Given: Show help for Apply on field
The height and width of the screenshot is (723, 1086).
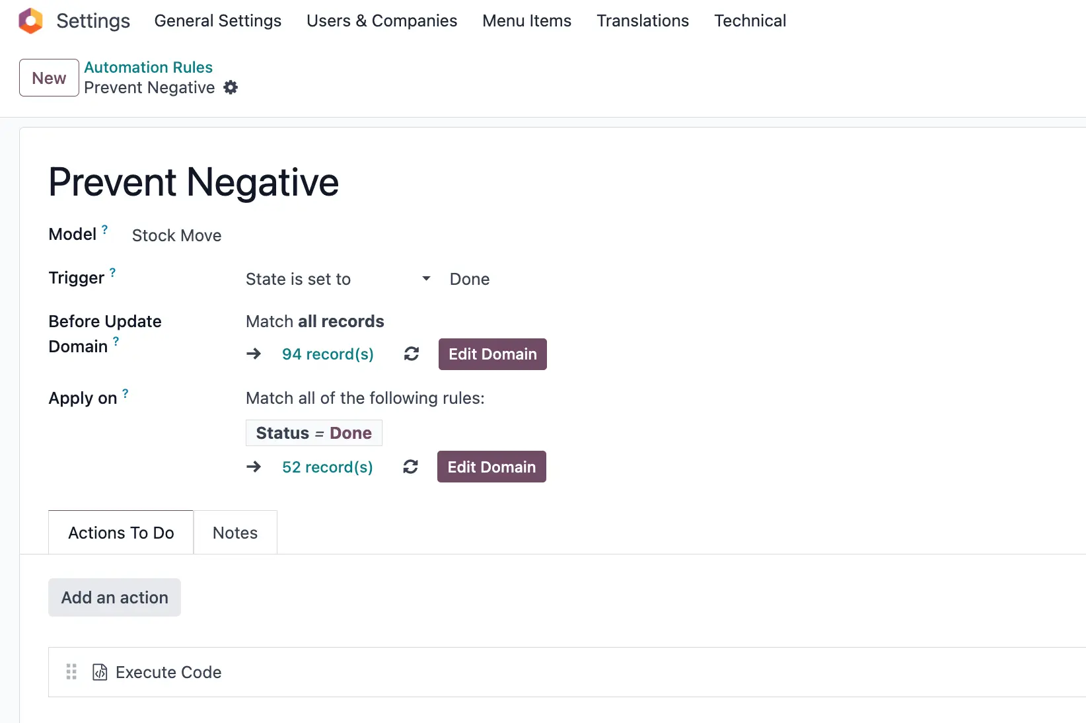Looking at the screenshot, I should click(x=126, y=394).
